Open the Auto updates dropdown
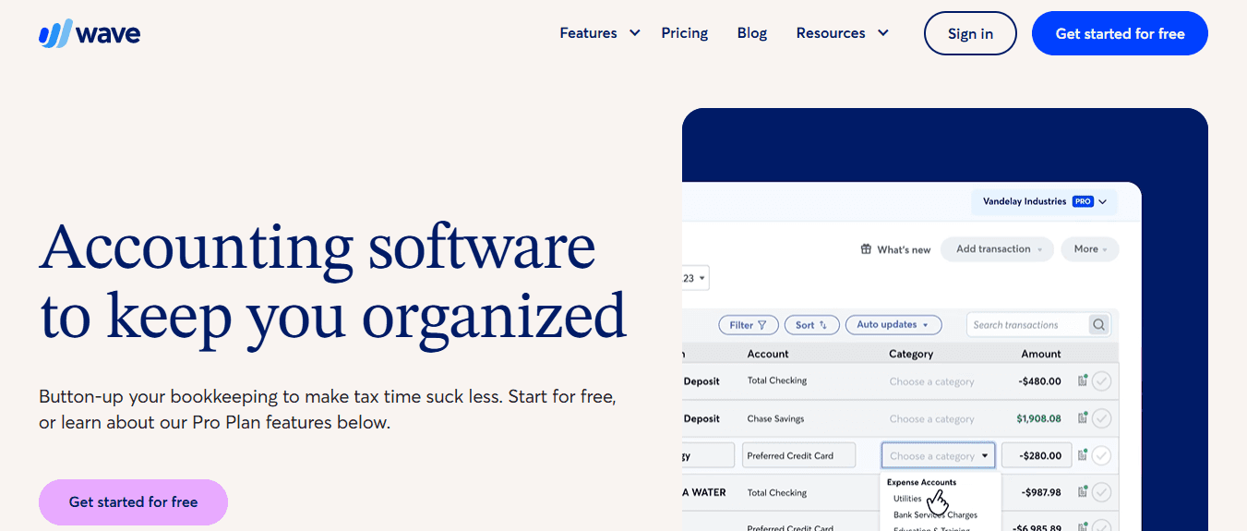The width and height of the screenshot is (1247, 531). click(893, 325)
